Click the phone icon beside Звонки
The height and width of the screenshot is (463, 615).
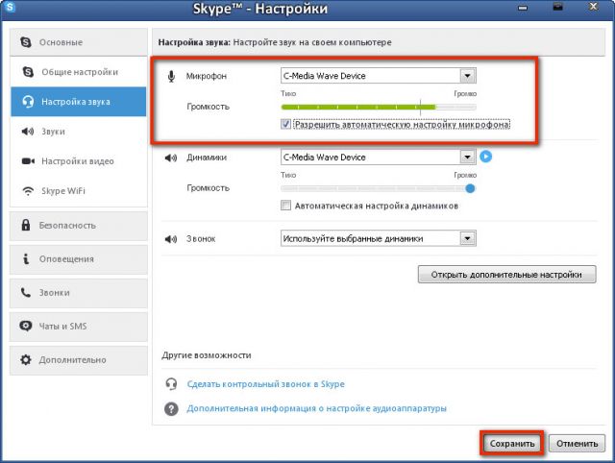pyautogui.click(x=26, y=292)
